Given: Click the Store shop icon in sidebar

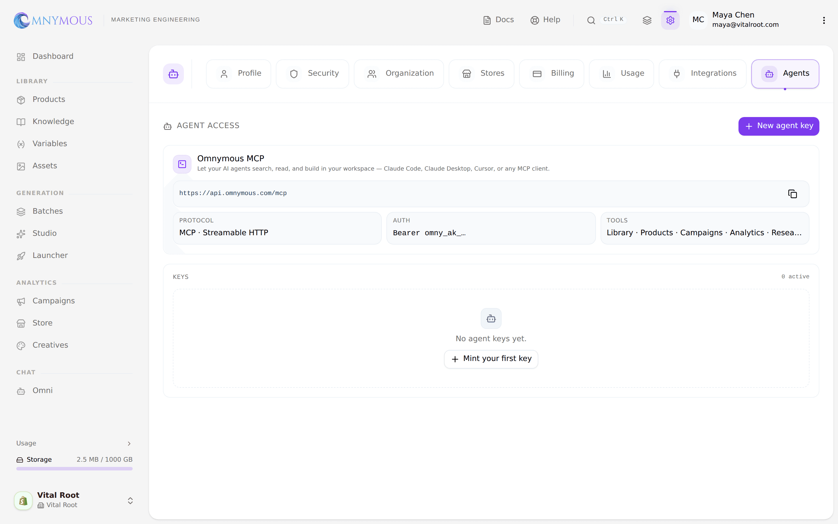Looking at the screenshot, I should [21, 324].
